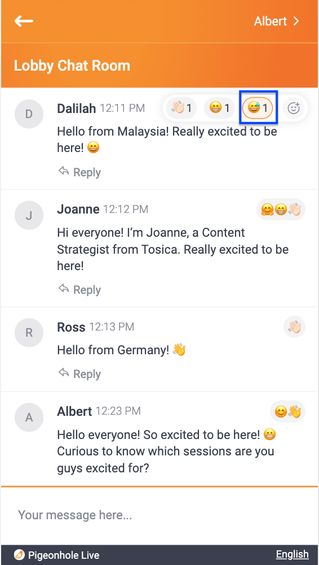Expand reactions on Joanne's message
This screenshot has height=565, width=319.
tap(281, 210)
